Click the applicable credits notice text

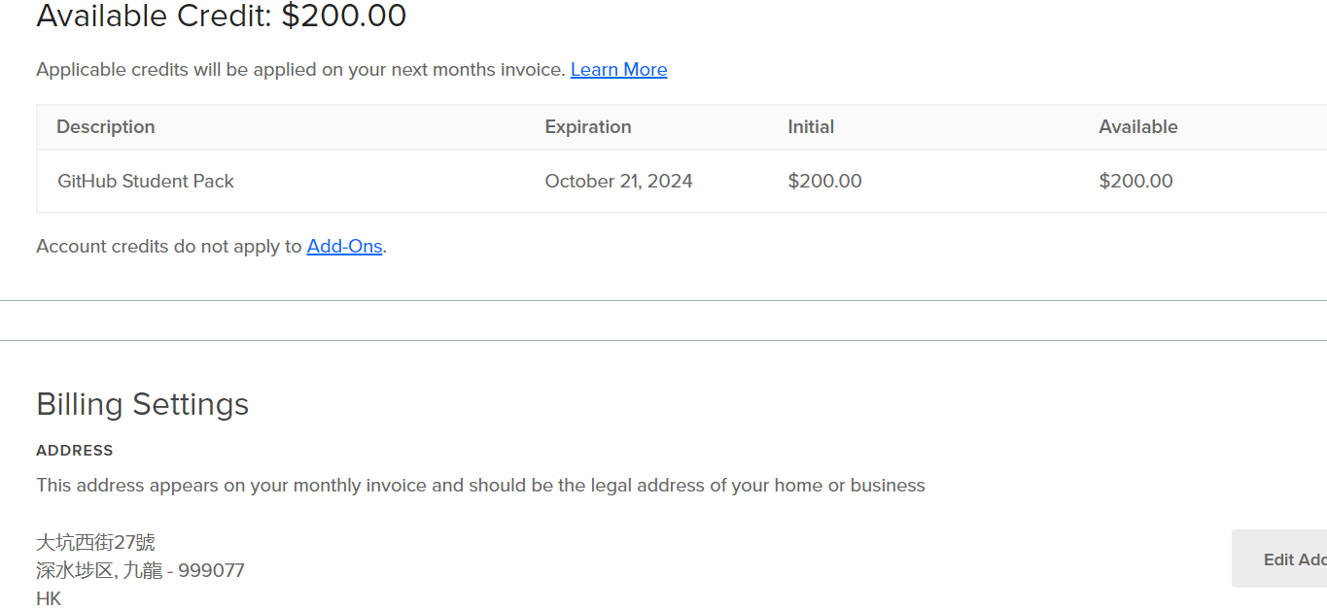pyautogui.click(x=300, y=70)
